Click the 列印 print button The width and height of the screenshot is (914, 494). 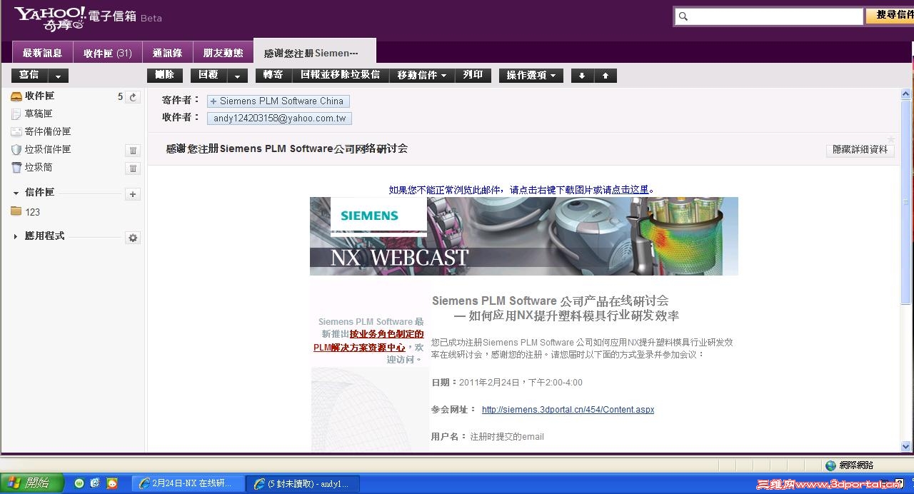tap(473, 75)
